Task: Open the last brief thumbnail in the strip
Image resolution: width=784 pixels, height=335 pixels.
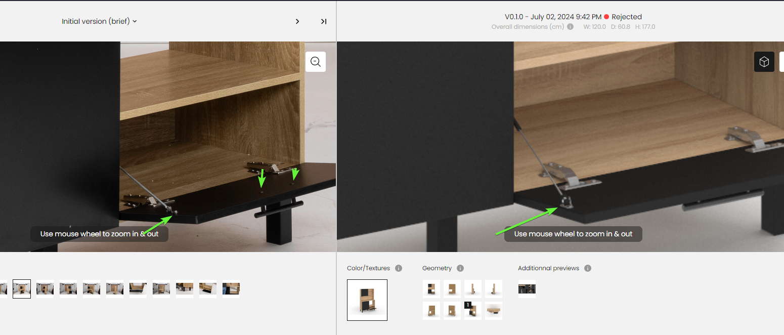Action: [231, 289]
